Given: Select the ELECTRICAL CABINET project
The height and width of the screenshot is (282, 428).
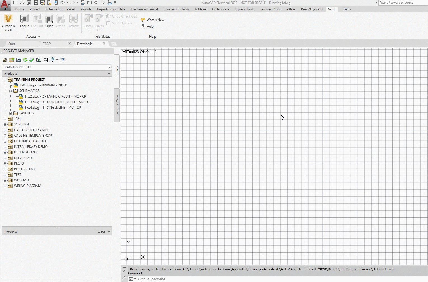Looking at the screenshot, I should (30, 141).
